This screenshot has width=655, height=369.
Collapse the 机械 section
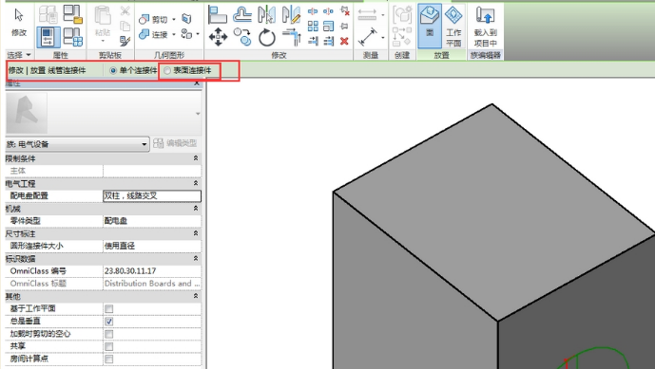tap(196, 209)
